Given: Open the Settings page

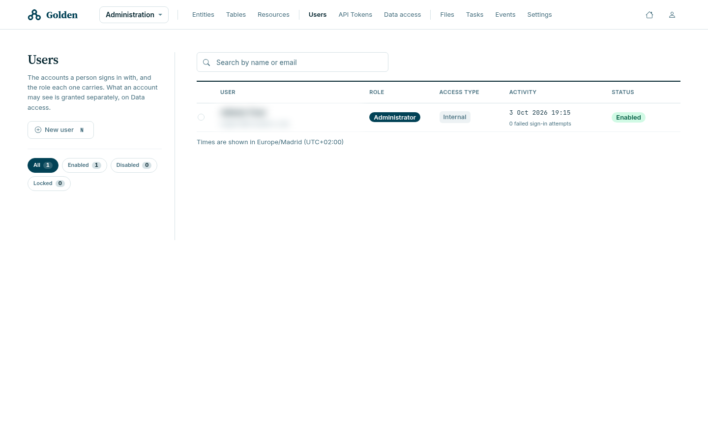Looking at the screenshot, I should 539,15.
